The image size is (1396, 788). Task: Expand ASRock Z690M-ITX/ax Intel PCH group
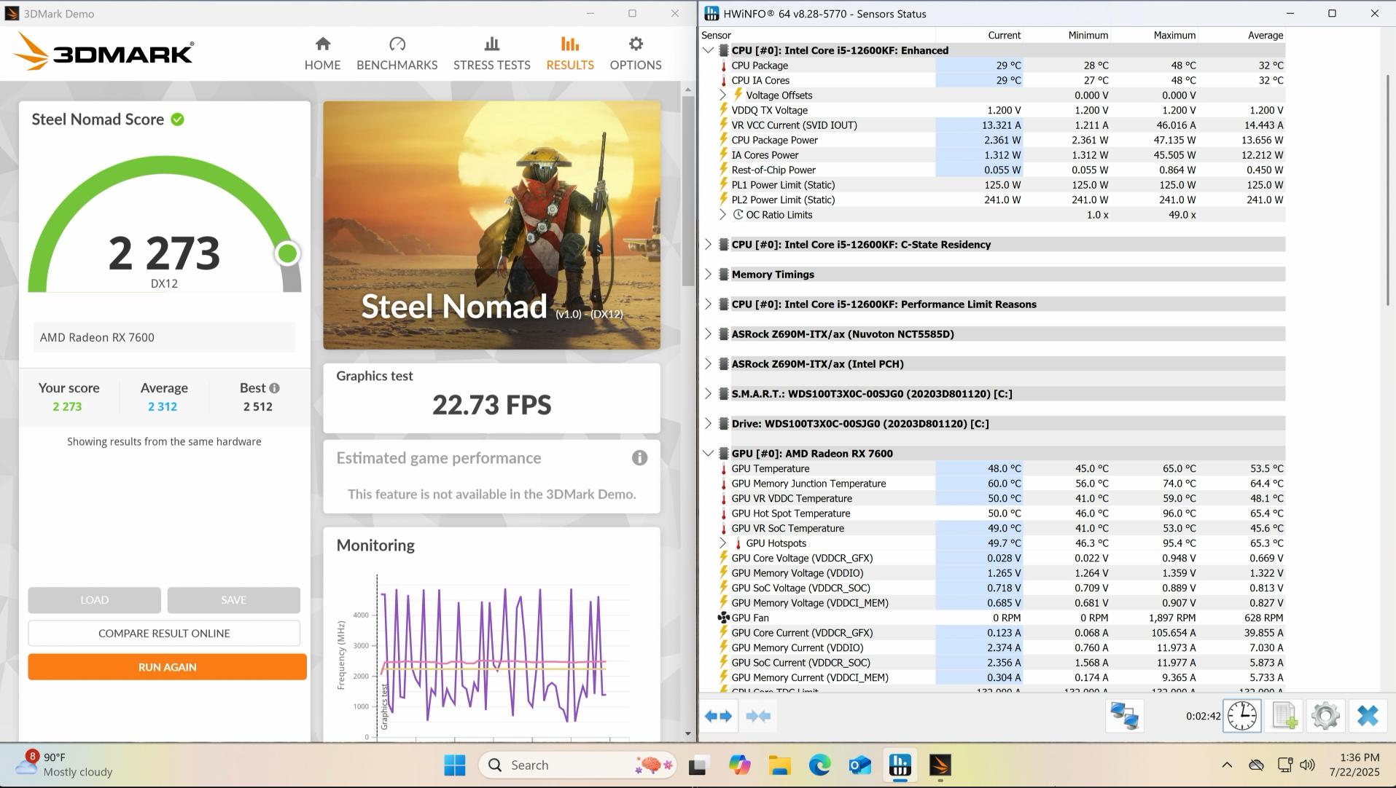point(708,364)
